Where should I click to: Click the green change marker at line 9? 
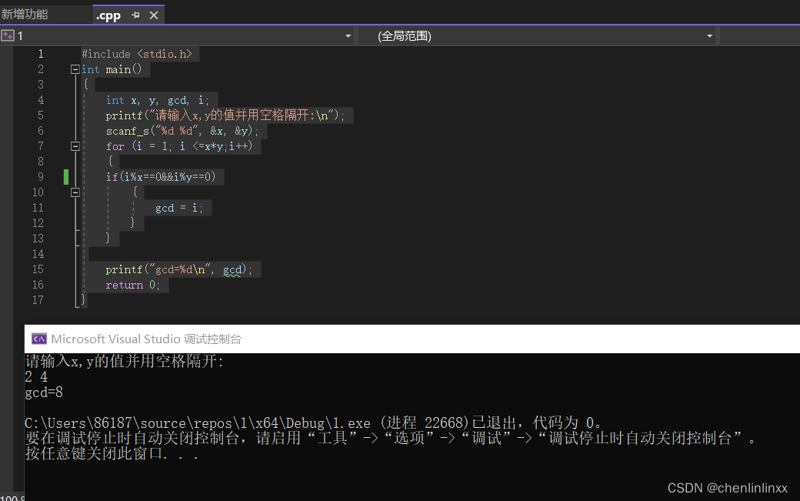[x=66, y=177]
